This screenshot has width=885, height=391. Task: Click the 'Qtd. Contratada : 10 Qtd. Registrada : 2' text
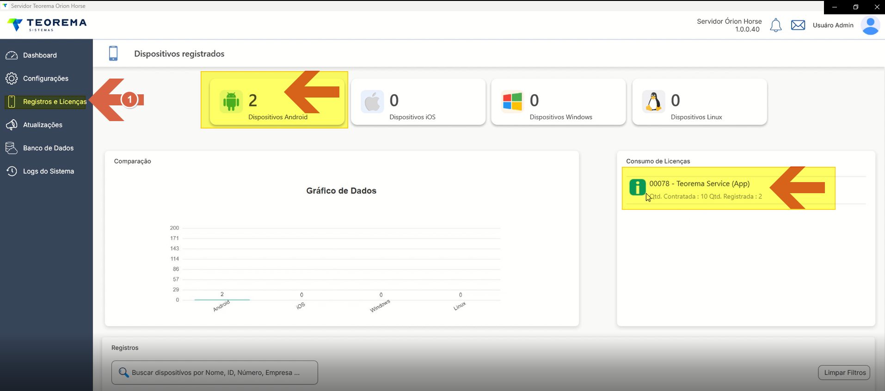coord(706,196)
